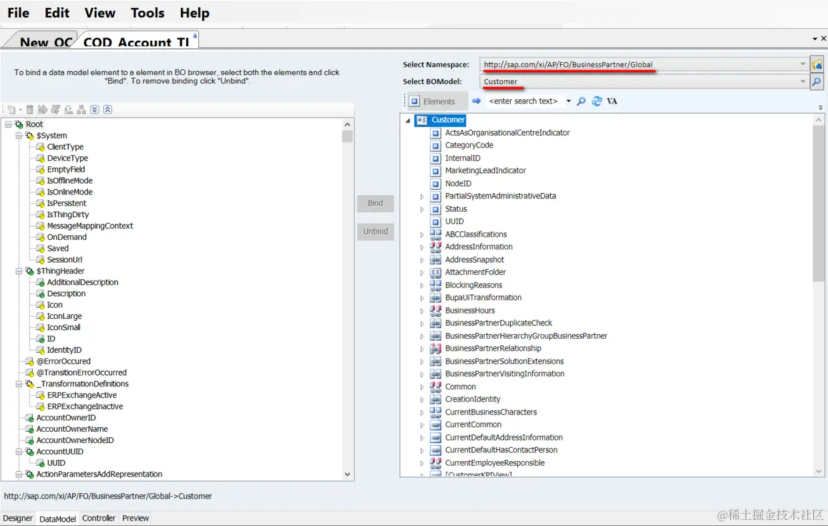Open the Select Namespace dropdown

803,64
